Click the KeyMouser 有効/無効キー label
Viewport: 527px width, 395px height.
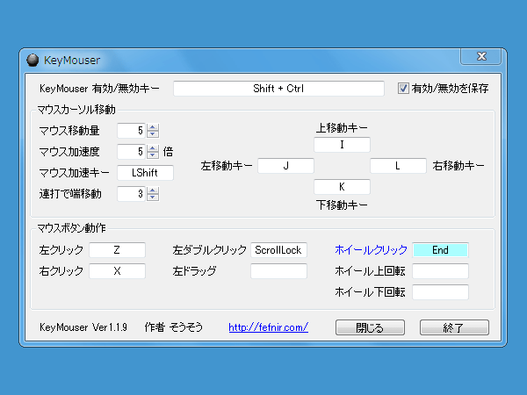99,89
